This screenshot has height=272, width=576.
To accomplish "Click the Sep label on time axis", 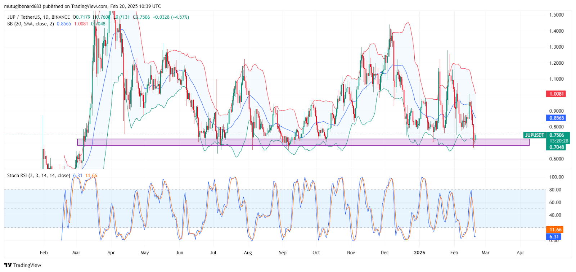I will (283, 253).
